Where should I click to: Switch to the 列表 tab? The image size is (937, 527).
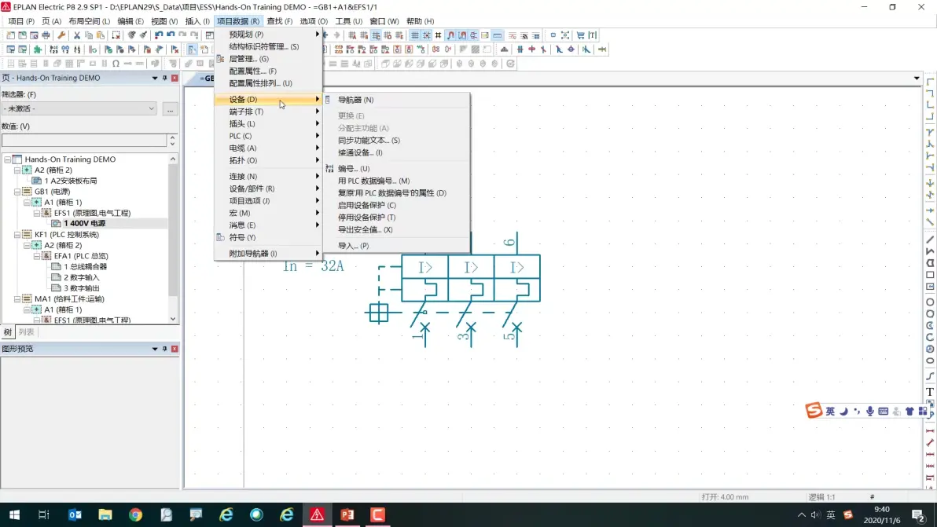click(x=26, y=332)
